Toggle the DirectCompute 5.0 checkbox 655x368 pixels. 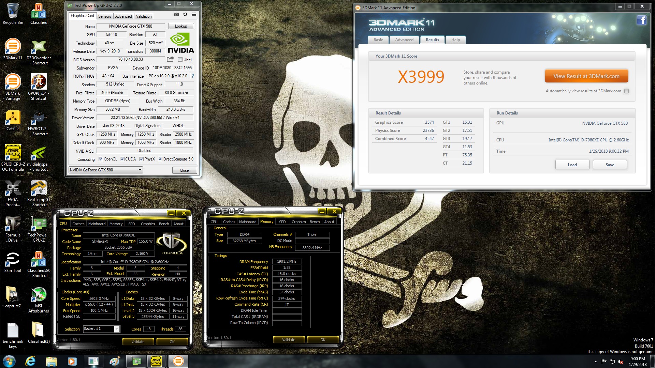pos(160,159)
